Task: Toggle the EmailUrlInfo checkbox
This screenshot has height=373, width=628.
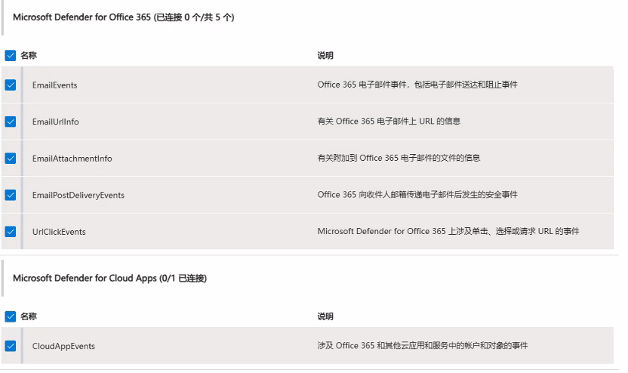Action: coord(11,122)
